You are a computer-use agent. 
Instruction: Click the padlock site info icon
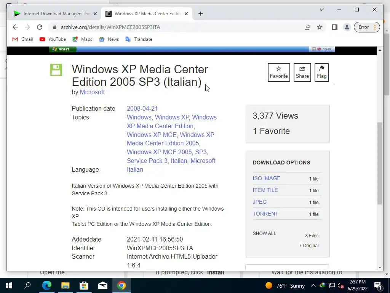pos(55,27)
